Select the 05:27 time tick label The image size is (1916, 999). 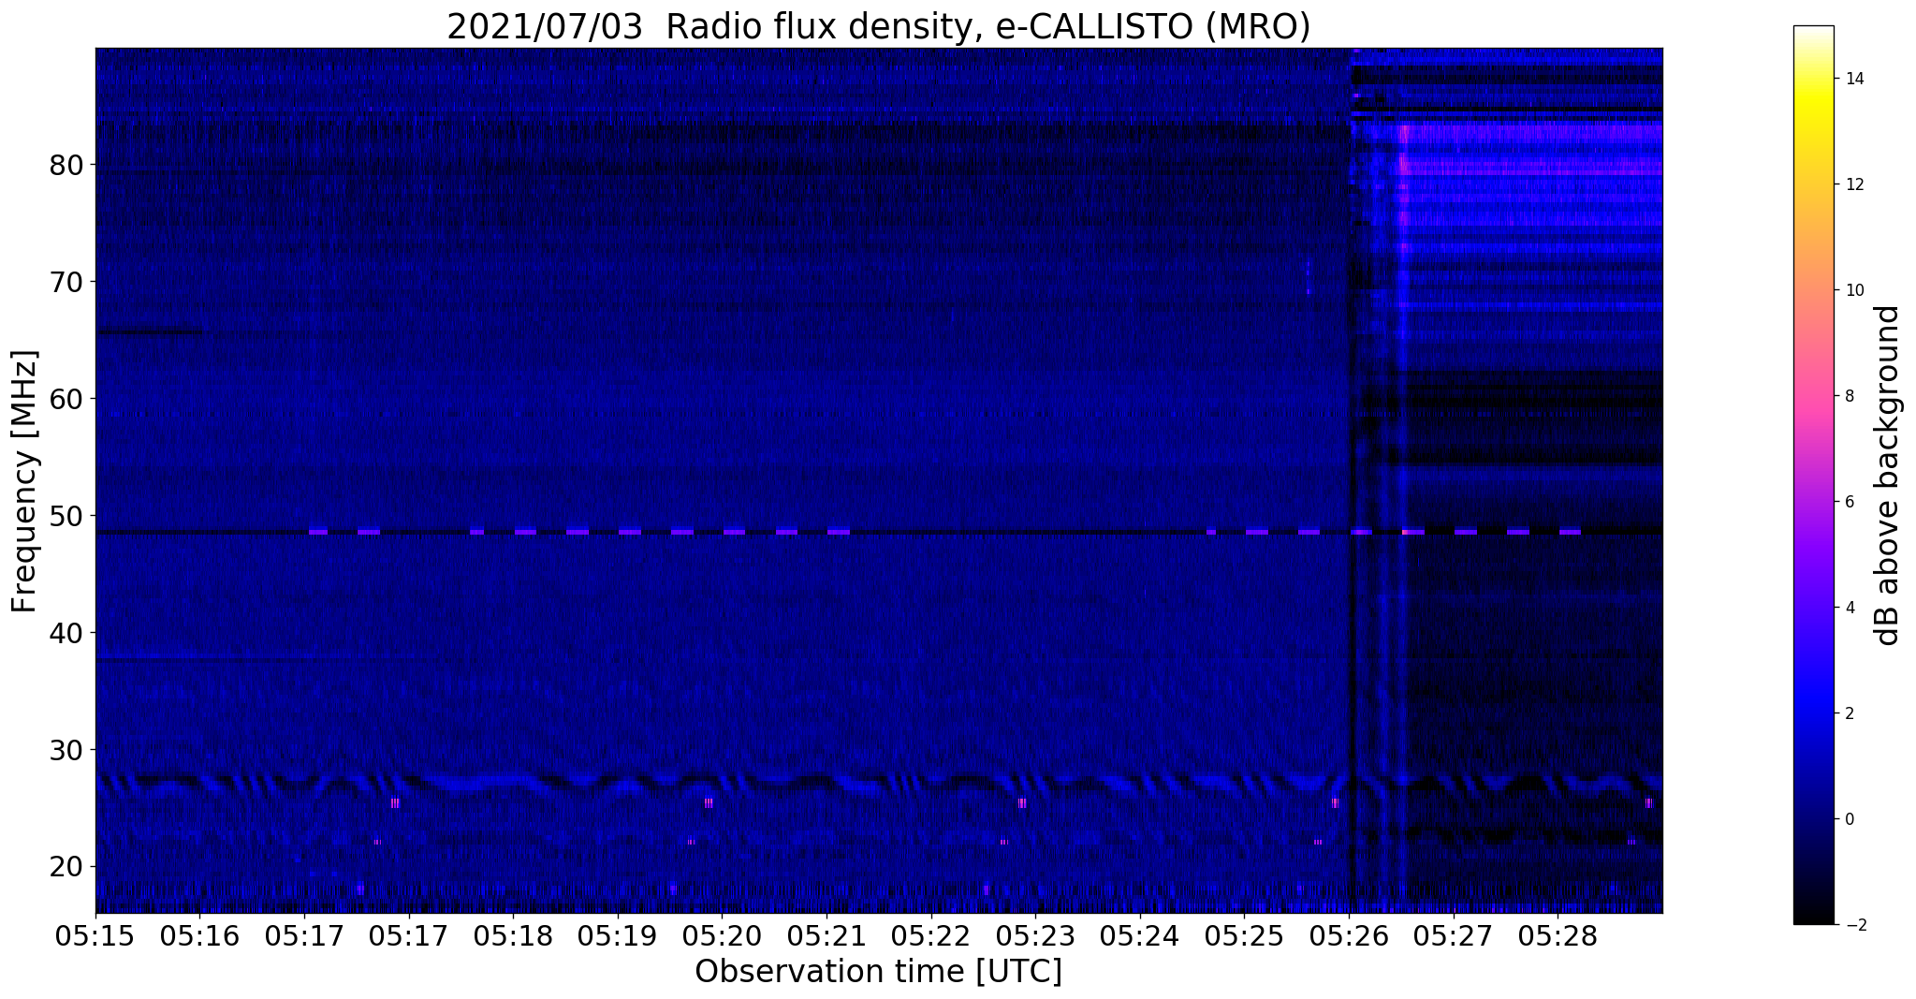coord(1454,935)
